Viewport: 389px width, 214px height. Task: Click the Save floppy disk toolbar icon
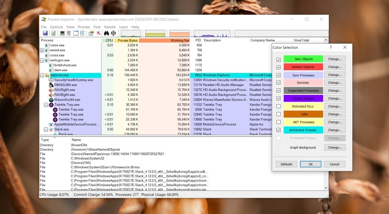coord(45,33)
